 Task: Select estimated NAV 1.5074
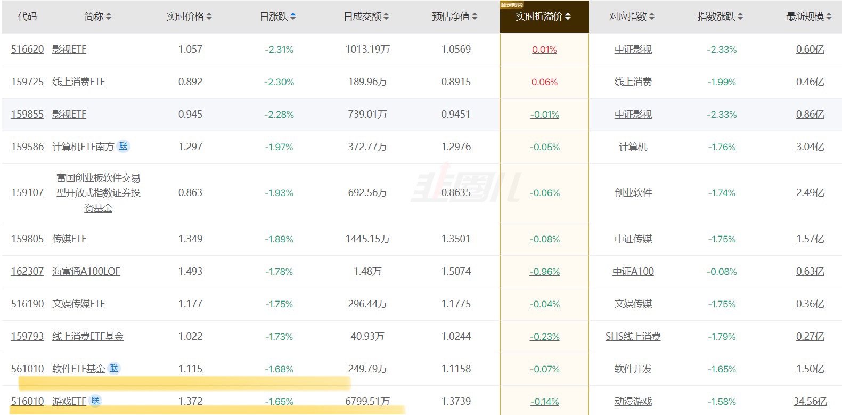(x=456, y=272)
